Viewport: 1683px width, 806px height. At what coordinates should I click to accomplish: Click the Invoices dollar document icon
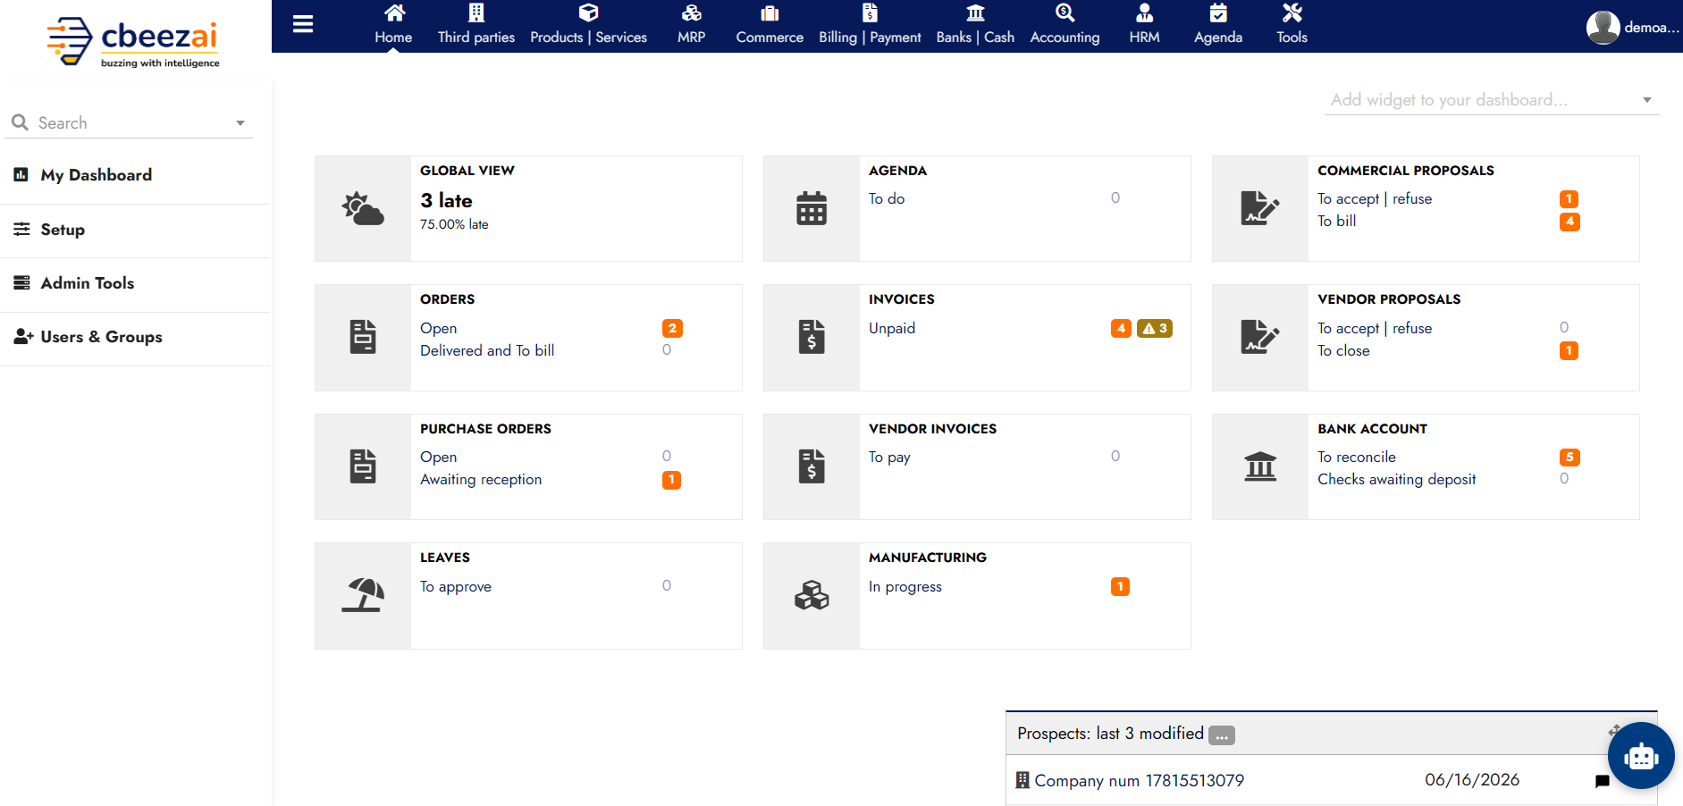[x=812, y=337]
